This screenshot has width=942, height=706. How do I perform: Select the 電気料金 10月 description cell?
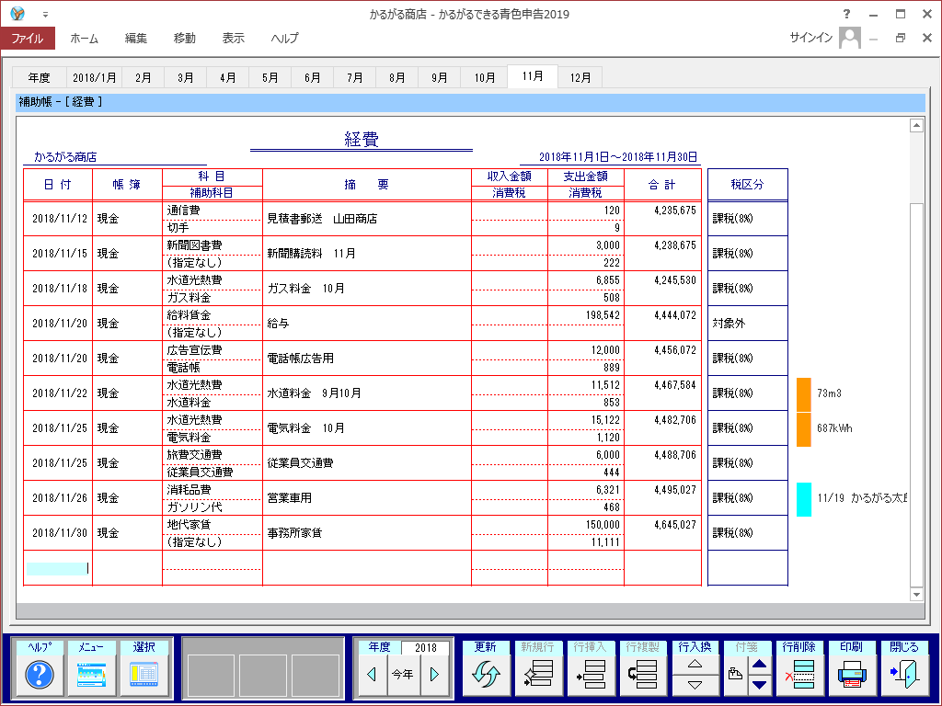(x=367, y=428)
